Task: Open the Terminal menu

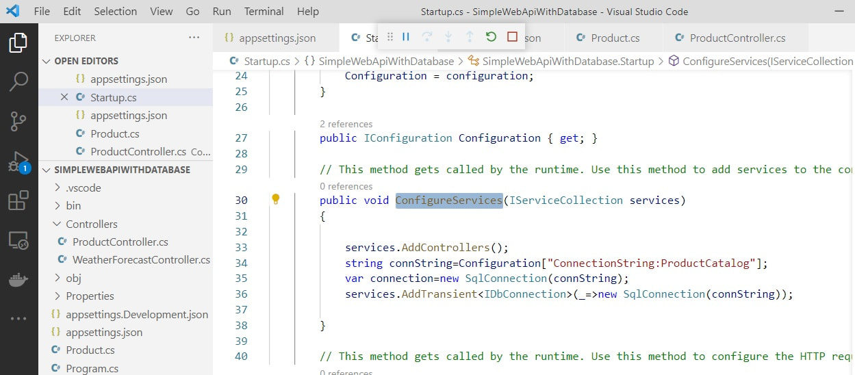Action: (264, 12)
